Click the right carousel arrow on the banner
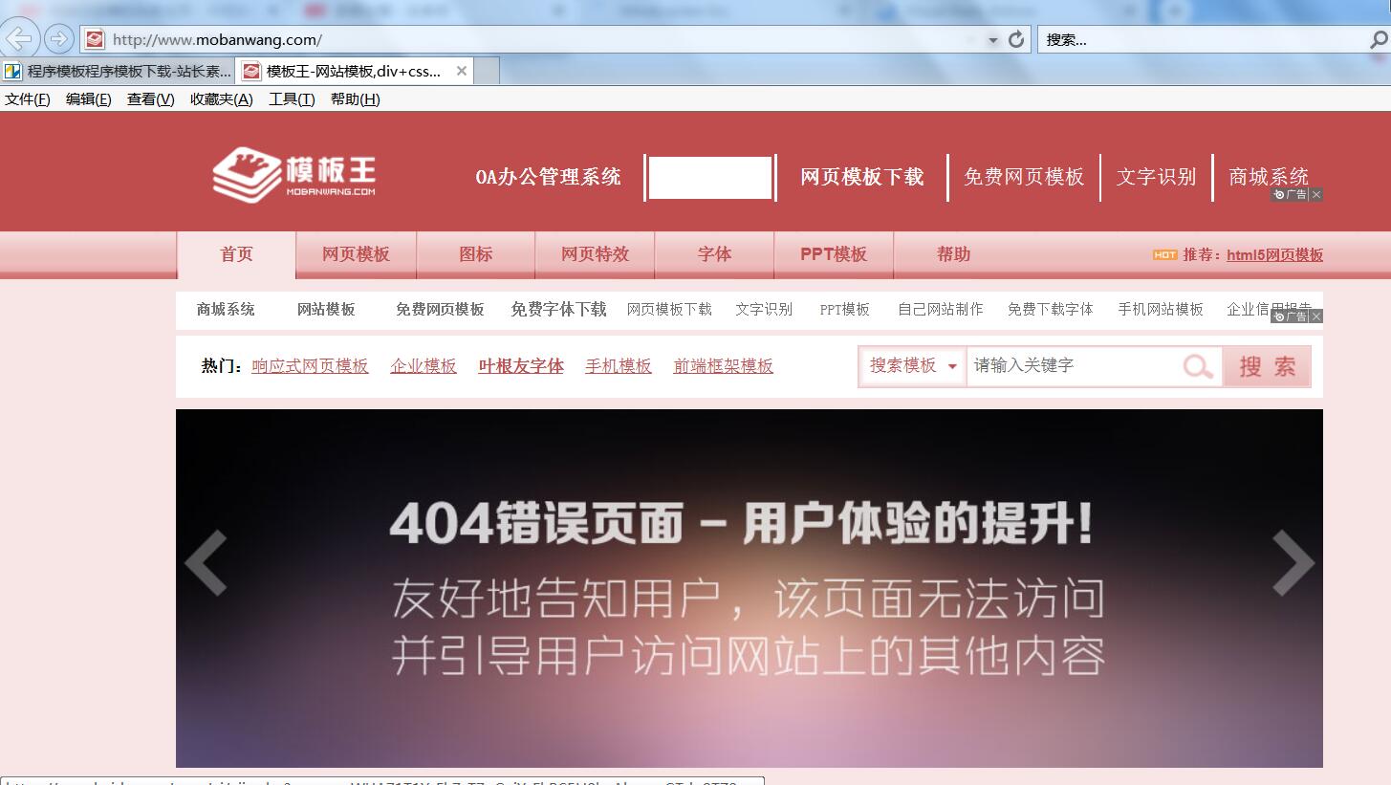 tap(1294, 562)
